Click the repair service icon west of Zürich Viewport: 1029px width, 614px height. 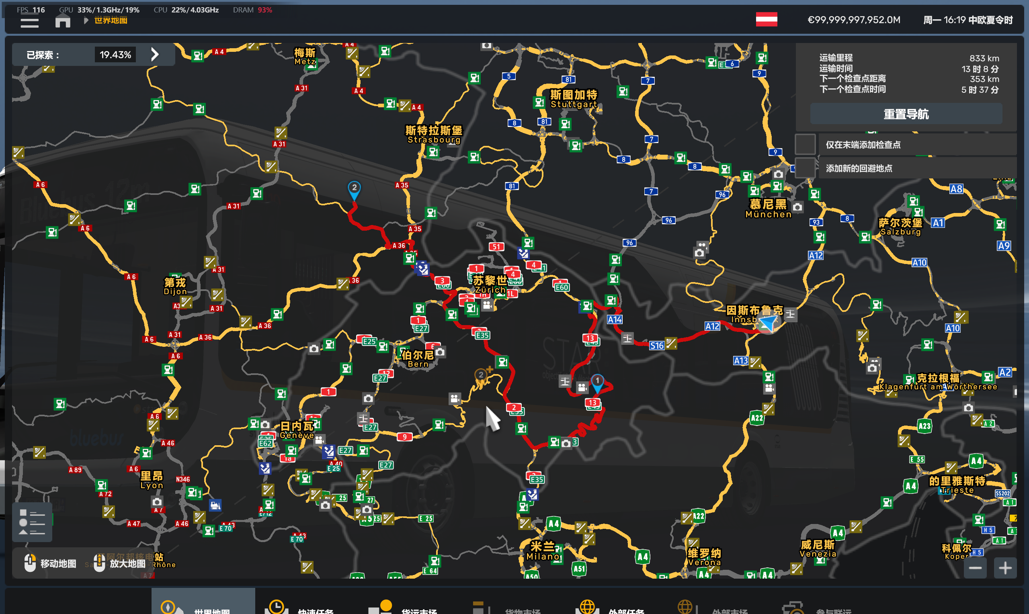coord(422,268)
